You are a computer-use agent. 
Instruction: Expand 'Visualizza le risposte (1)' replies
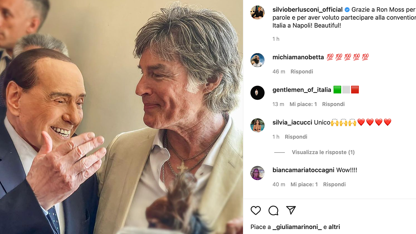[x=323, y=152]
